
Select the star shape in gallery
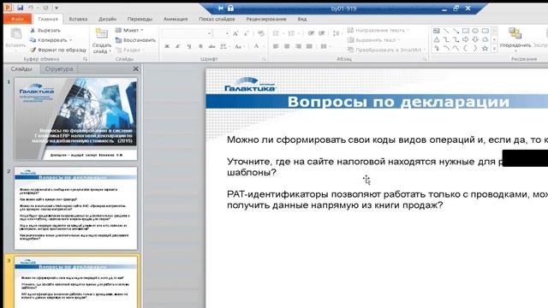coord(485,49)
